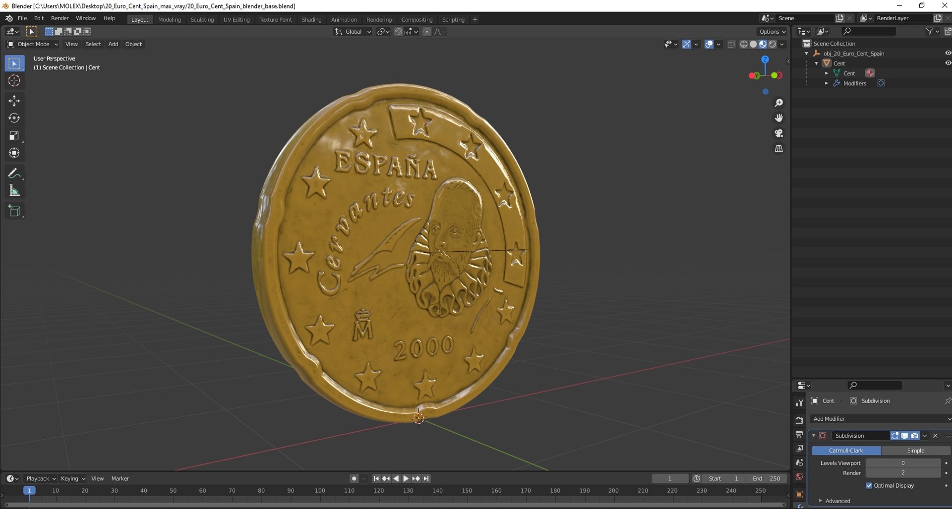Expand the Advanced subpanel

[821, 501]
